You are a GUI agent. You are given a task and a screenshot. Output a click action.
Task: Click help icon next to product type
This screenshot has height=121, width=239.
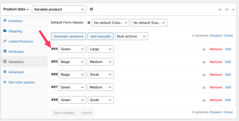pos(91,9)
